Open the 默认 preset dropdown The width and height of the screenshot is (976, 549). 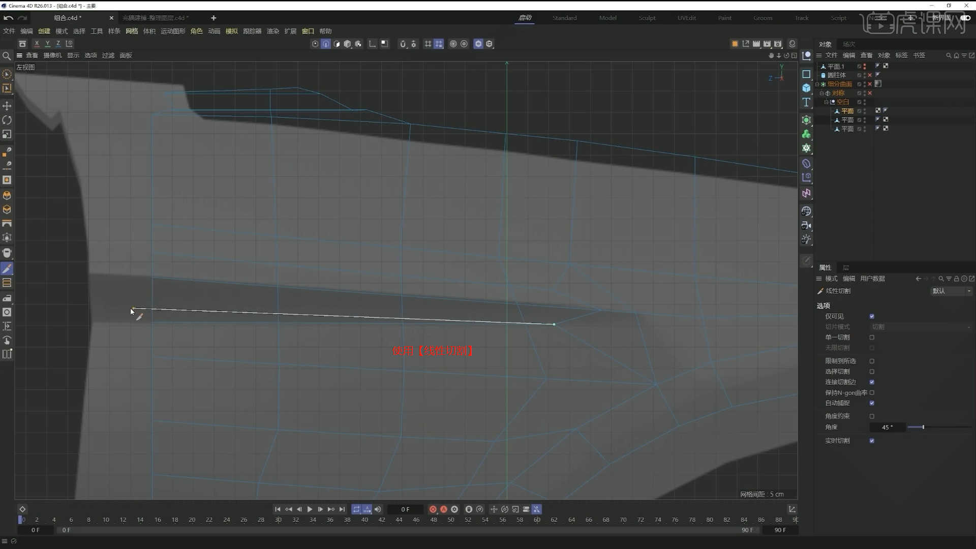coord(951,291)
